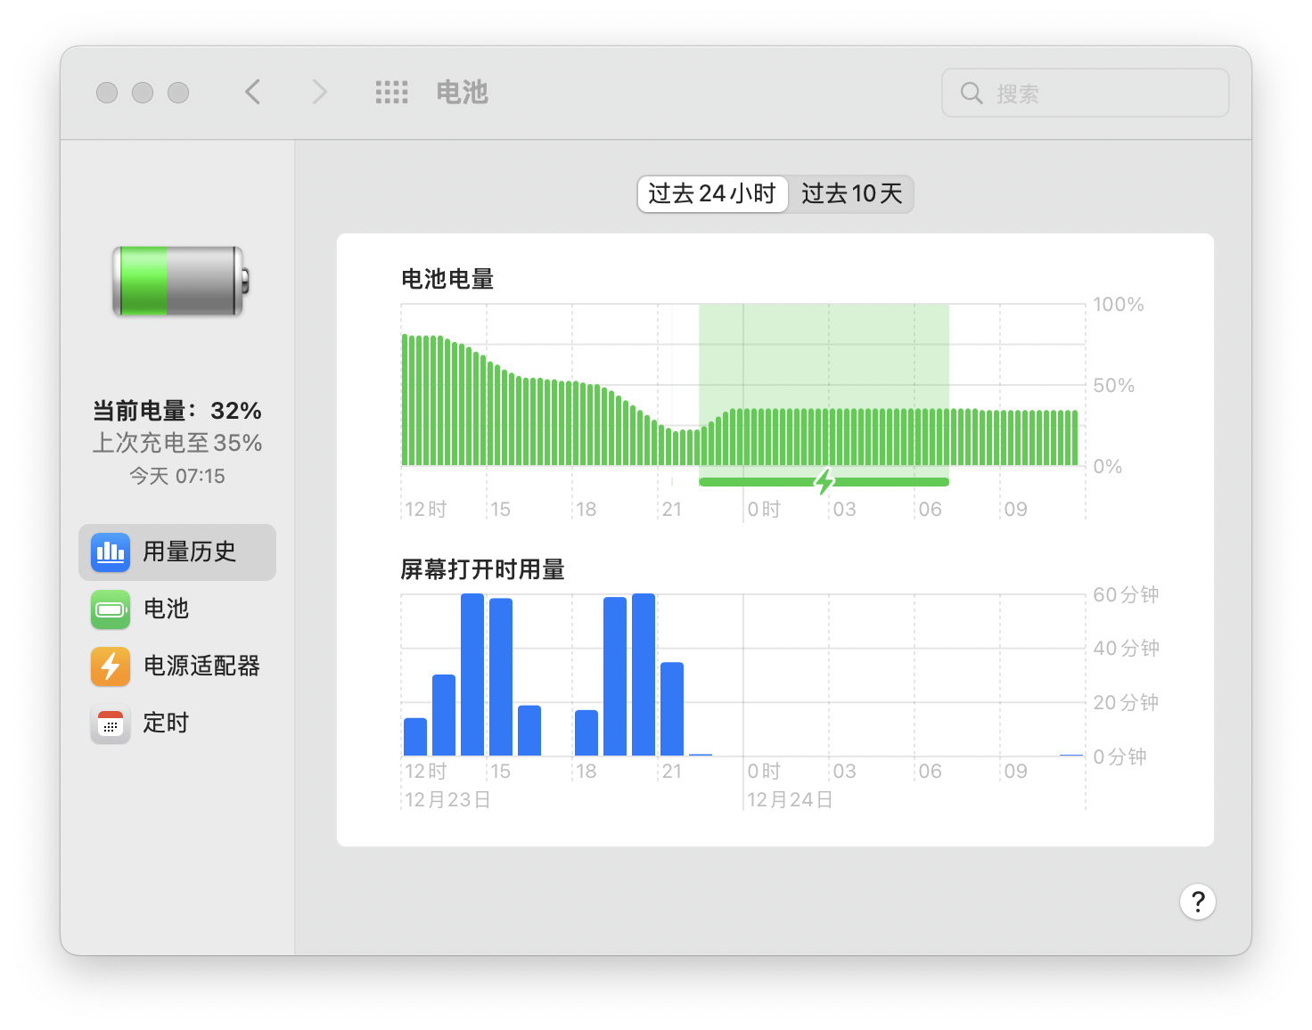Click the charging bolt marker on chart
The width and height of the screenshot is (1312, 1030).
click(x=824, y=482)
